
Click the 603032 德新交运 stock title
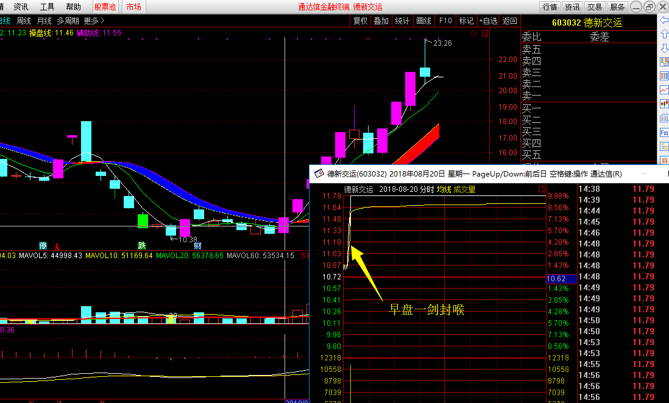(587, 23)
